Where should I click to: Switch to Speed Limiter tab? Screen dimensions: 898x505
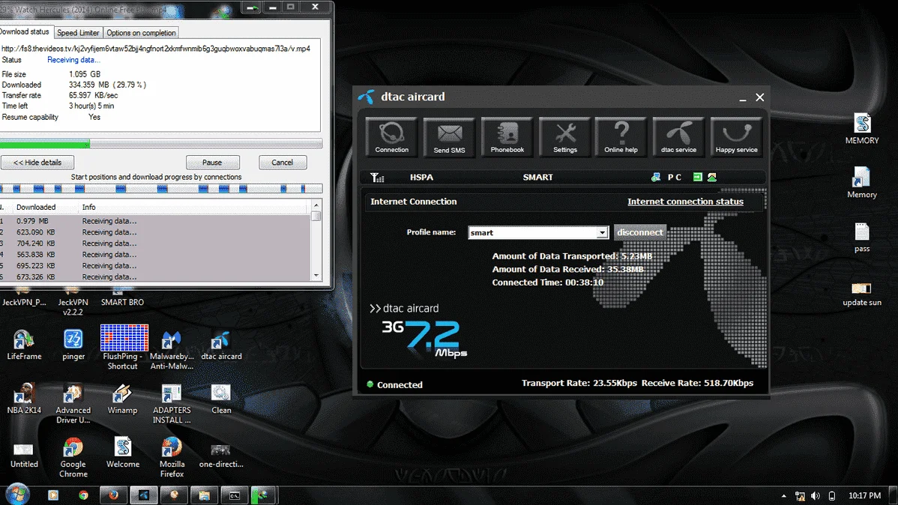pos(78,33)
